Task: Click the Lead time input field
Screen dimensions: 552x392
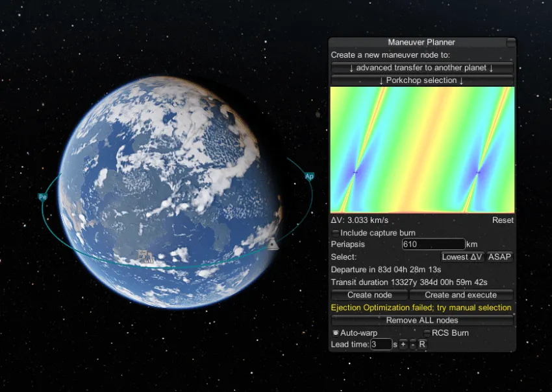Action: pos(381,344)
